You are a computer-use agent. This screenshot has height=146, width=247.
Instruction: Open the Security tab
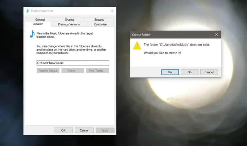(99, 19)
